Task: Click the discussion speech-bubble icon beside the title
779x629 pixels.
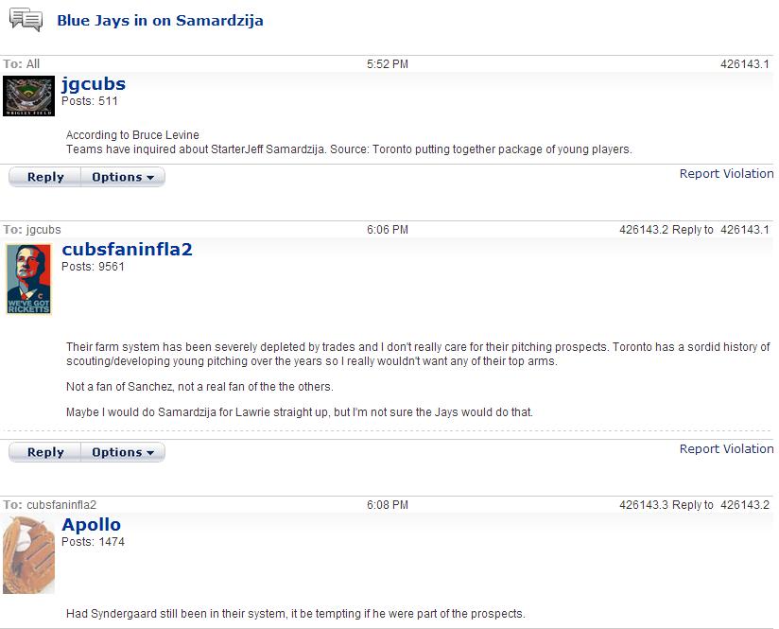Action: (x=26, y=20)
